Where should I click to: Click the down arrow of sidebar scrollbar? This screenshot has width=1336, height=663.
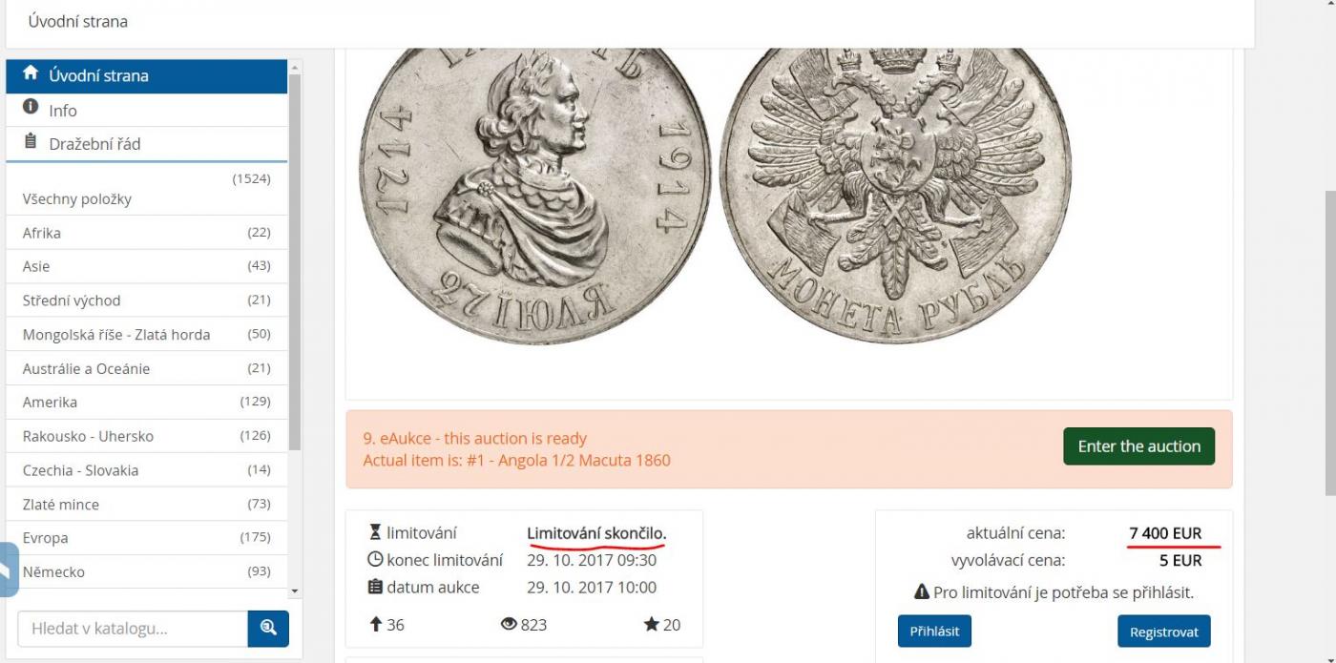295,591
